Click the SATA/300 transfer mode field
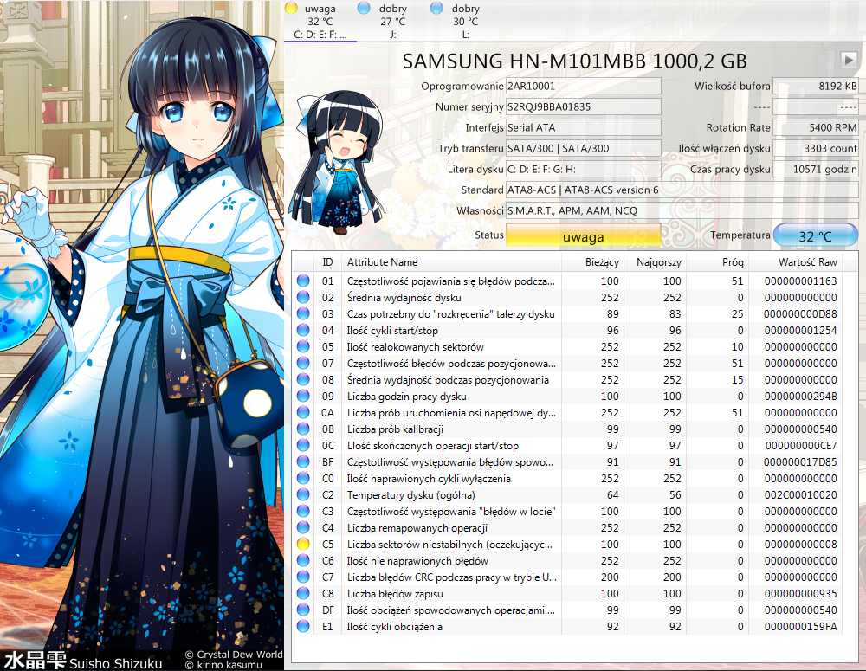 click(x=583, y=148)
